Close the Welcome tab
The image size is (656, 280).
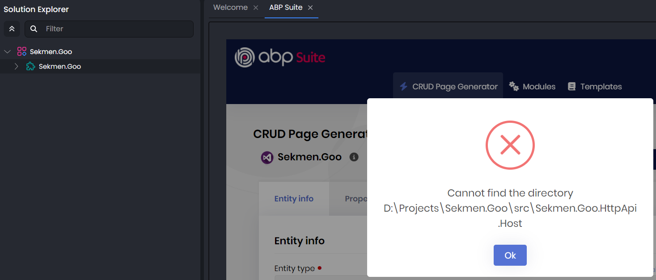tap(256, 8)
